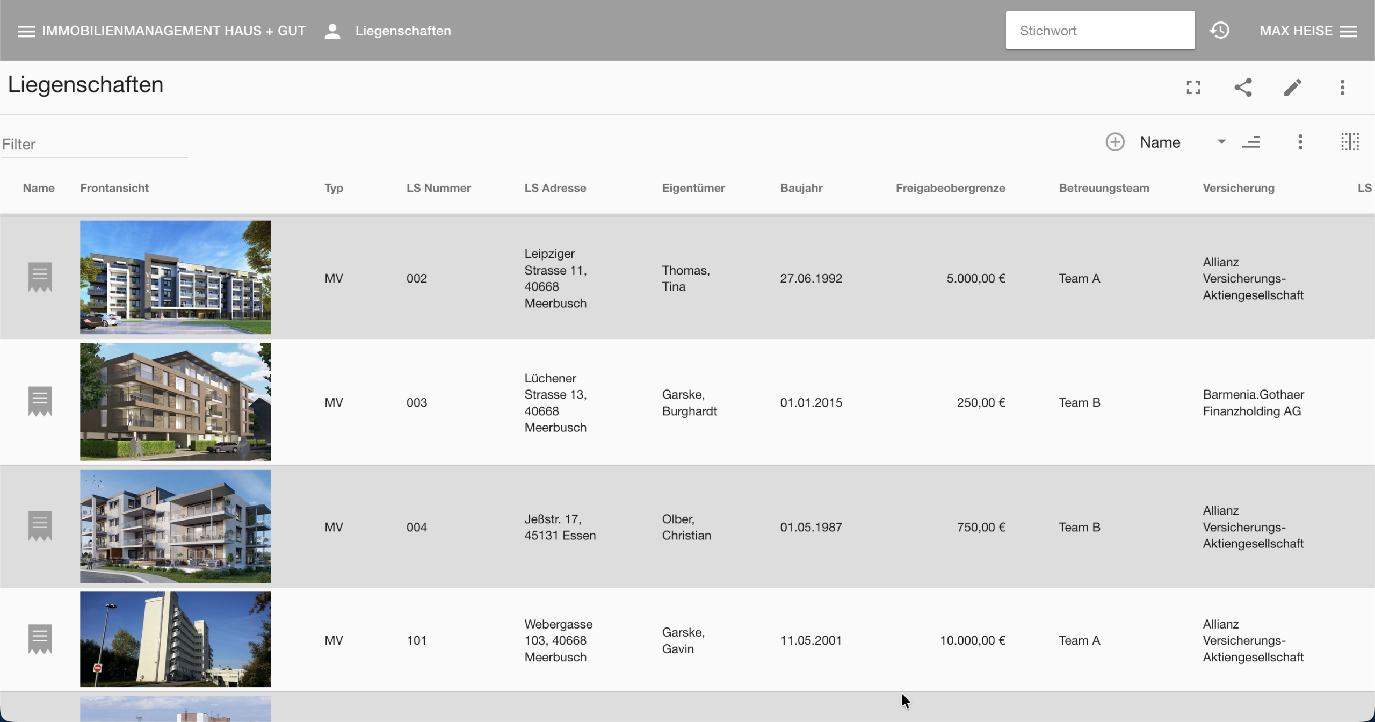The width and height of the screenshot is (1375, 722).
Task: Open Leipziger Strasse building thumbnail
Action: pos(176,277)
